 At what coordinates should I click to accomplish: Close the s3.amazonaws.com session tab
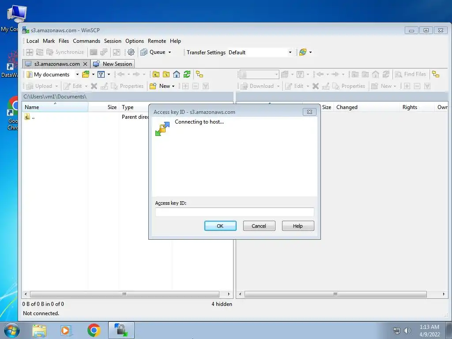[x=85, y=64]
